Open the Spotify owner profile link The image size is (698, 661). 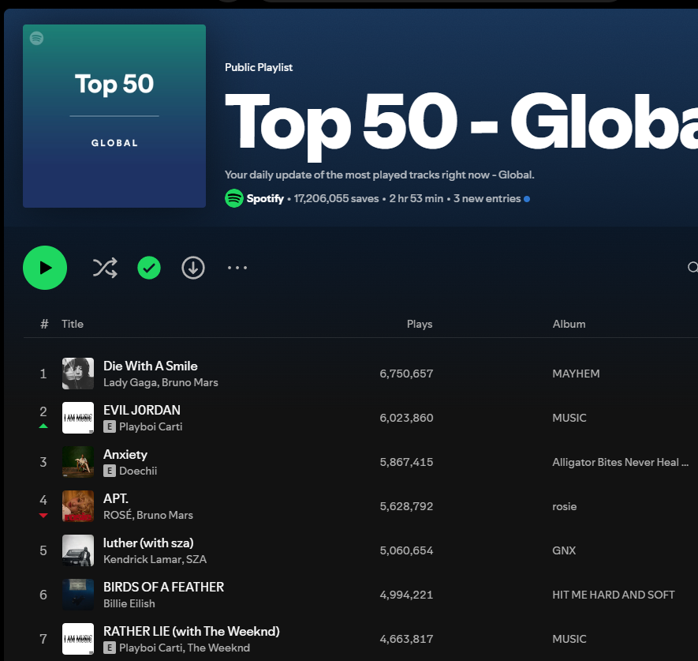[265, 198]
